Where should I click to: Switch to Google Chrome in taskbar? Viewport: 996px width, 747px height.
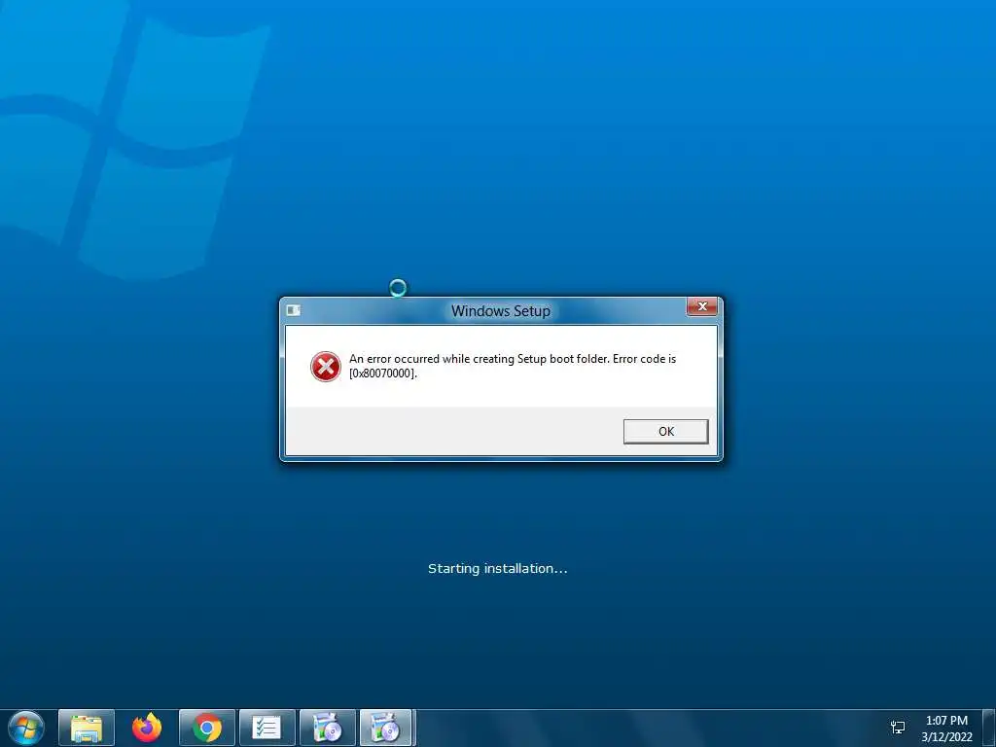click(x=207, y=728)
